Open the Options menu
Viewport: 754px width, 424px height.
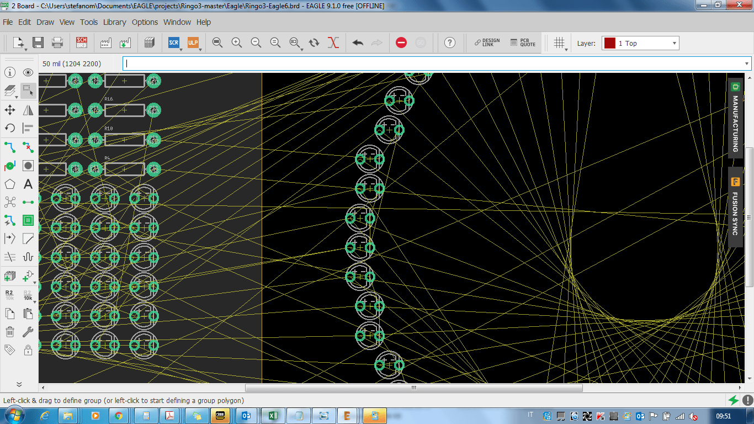(145, 22)
